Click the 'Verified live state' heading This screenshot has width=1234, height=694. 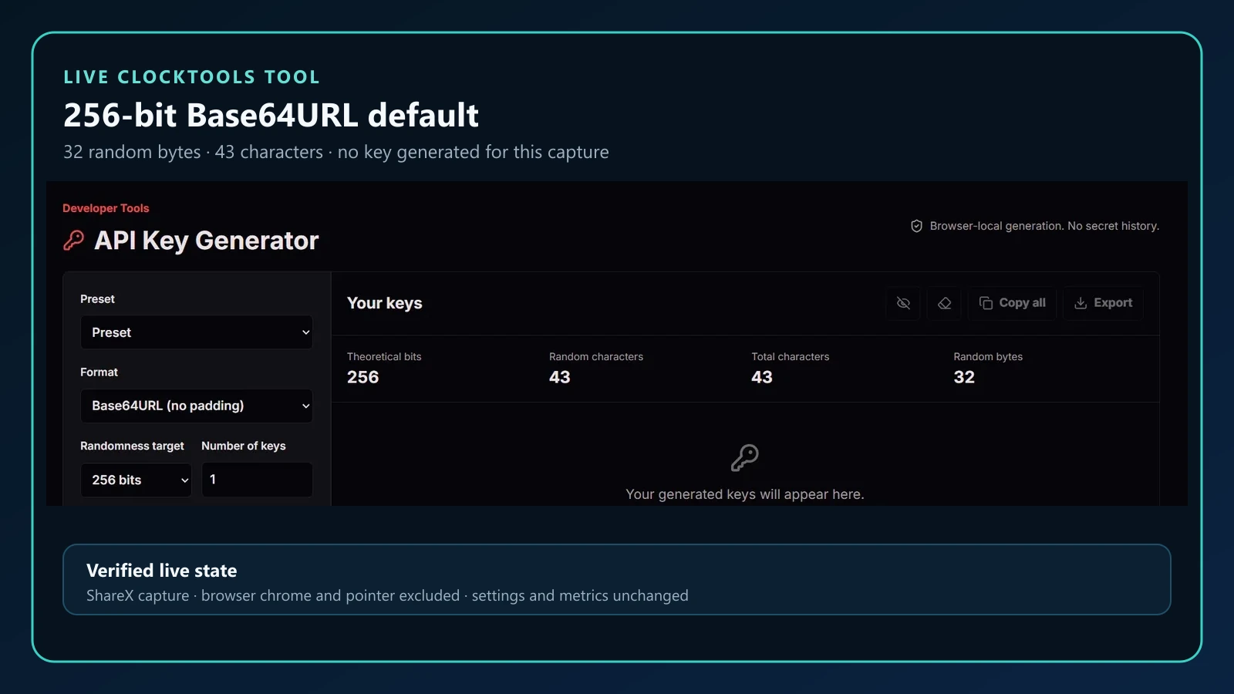pyautogui.click(x=162, y=571)
